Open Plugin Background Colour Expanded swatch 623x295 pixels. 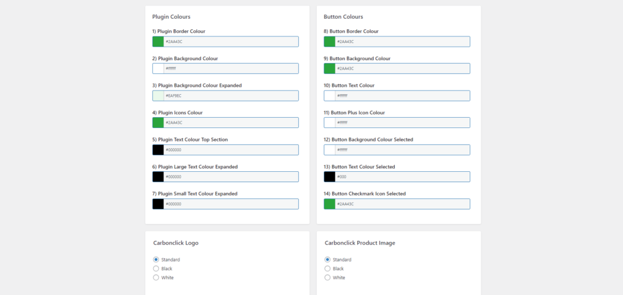coord(158,95)
